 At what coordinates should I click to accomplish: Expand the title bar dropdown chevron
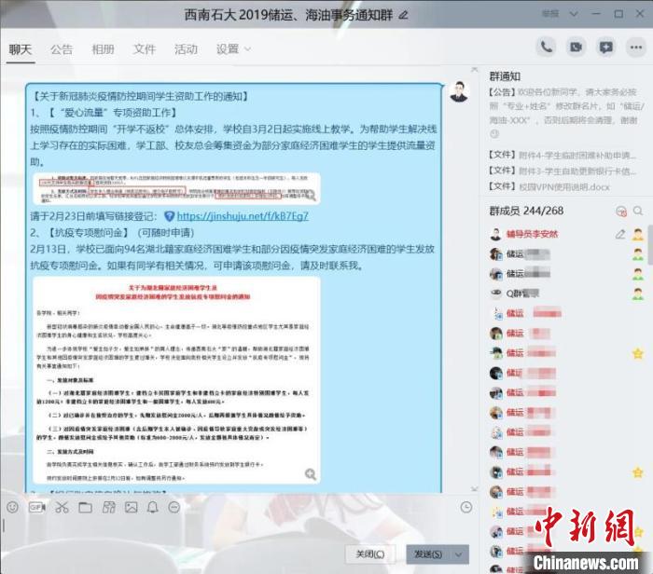point(574,14)
